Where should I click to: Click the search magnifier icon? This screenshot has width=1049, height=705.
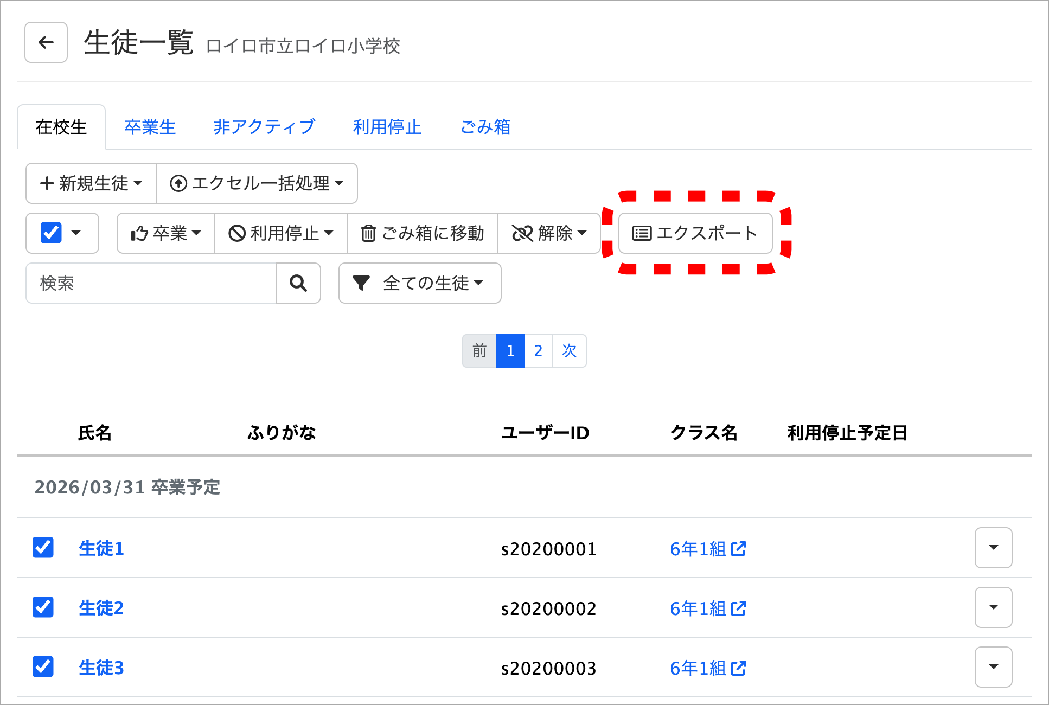[298, 283]
